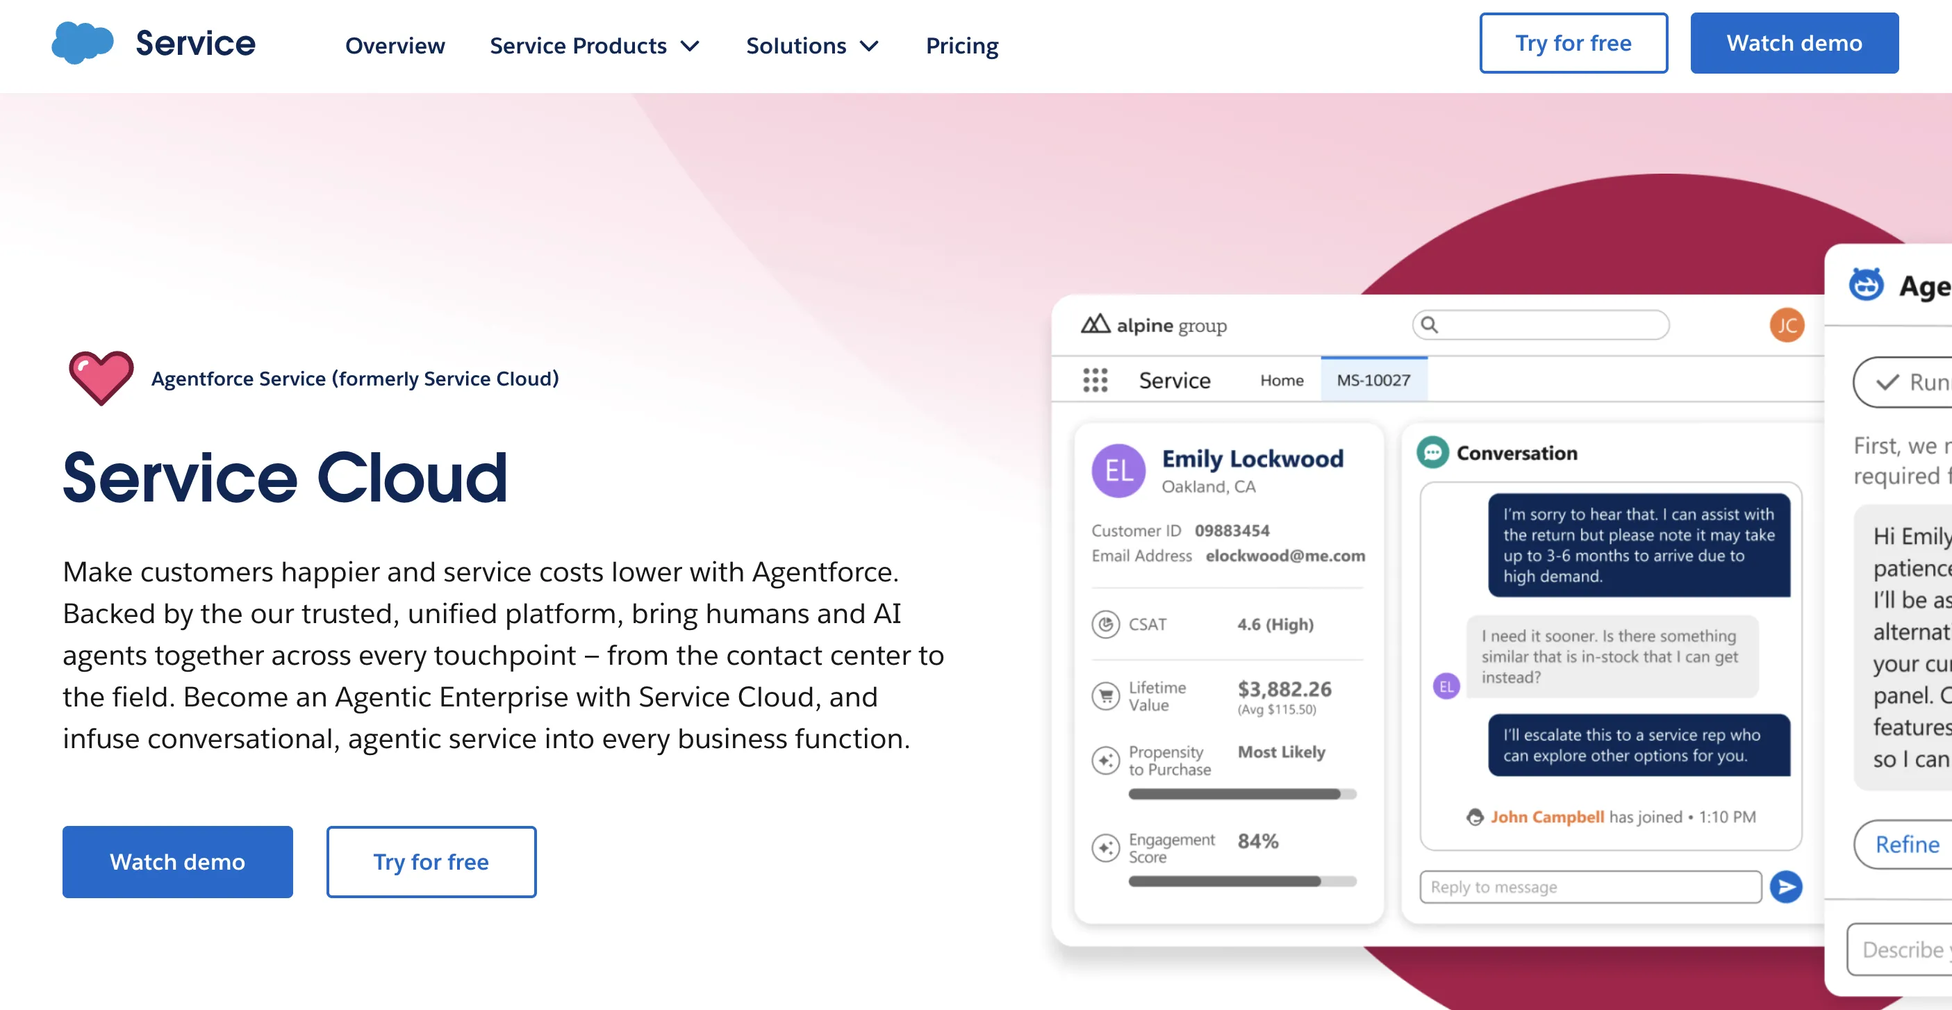This screenshot has width=1952, height=1010.
Task: Click the "I need it sooner" message
Action: click(1612, 656)
